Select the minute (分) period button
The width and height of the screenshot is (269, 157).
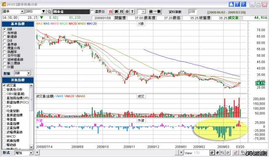tap(127, 12)
